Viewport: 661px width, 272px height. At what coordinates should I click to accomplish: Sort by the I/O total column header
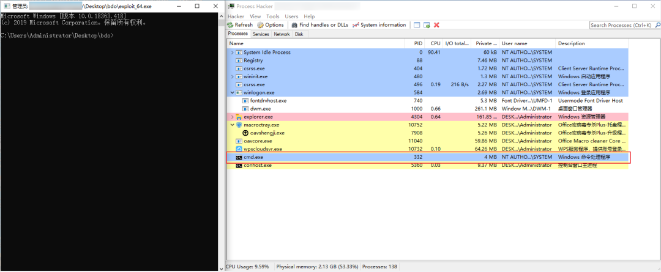point(457,43)
